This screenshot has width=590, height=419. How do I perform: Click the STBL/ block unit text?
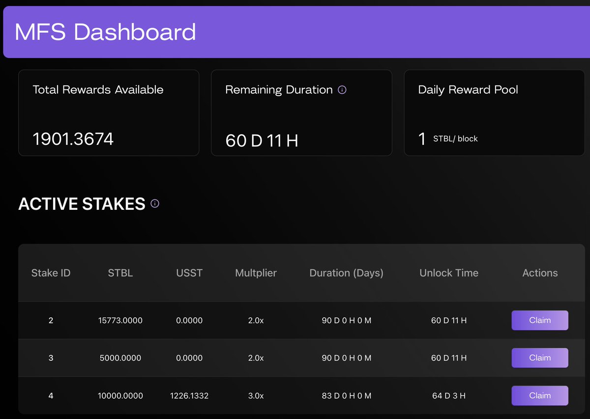point(455,139)
